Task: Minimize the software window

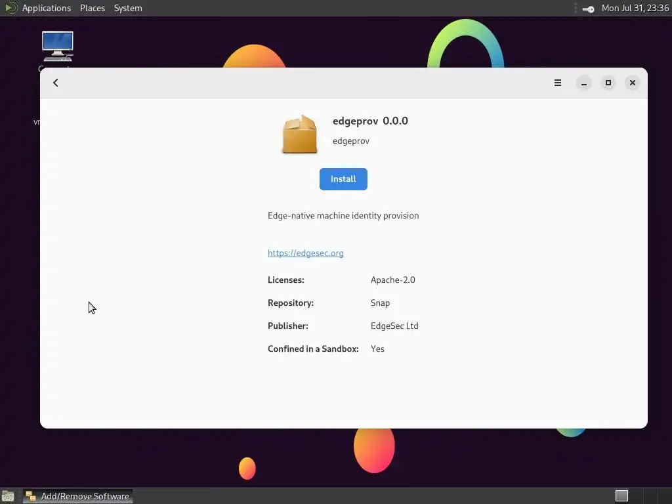Action: pyautogui.click(x=583, y=83)
